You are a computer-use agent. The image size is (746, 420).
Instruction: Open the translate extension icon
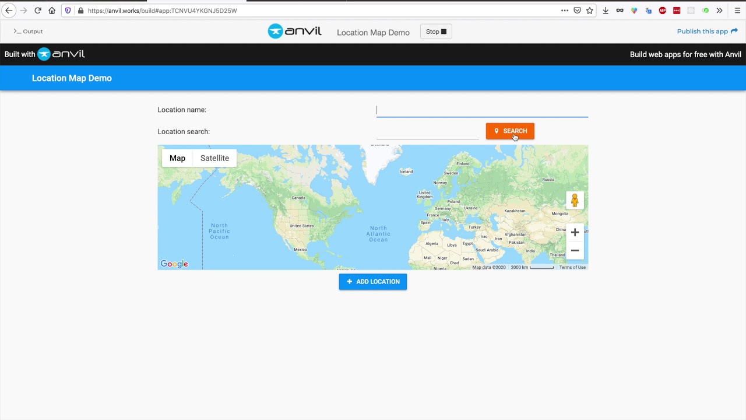click(648, 10)
